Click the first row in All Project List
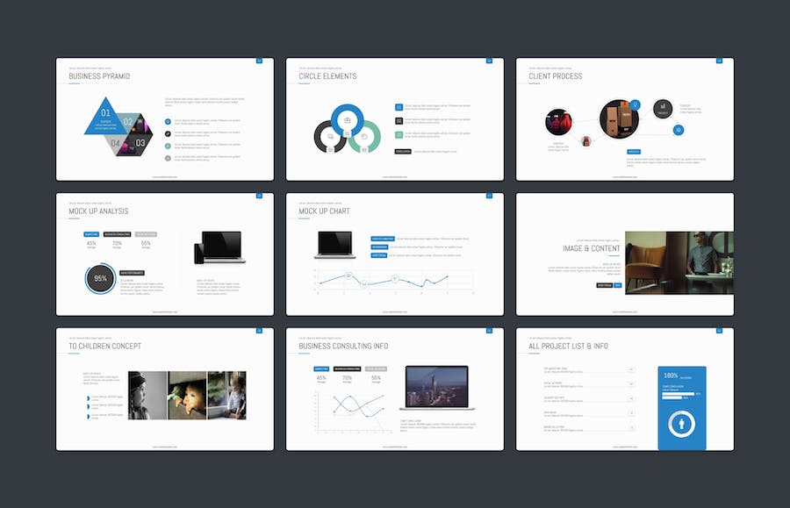The width and height of the screenshot is (790, 508). 589,369
